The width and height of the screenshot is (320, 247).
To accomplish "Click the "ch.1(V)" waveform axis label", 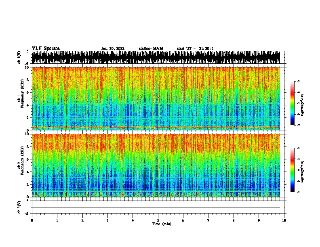I will coord(19,57).
